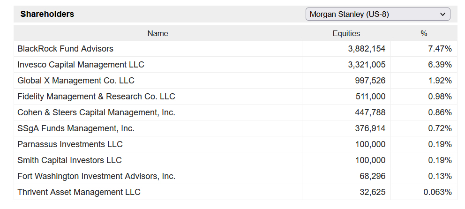The height and width of the screenshot is (209, 465).
Task: Click the % column header
Action: point(424,33)
